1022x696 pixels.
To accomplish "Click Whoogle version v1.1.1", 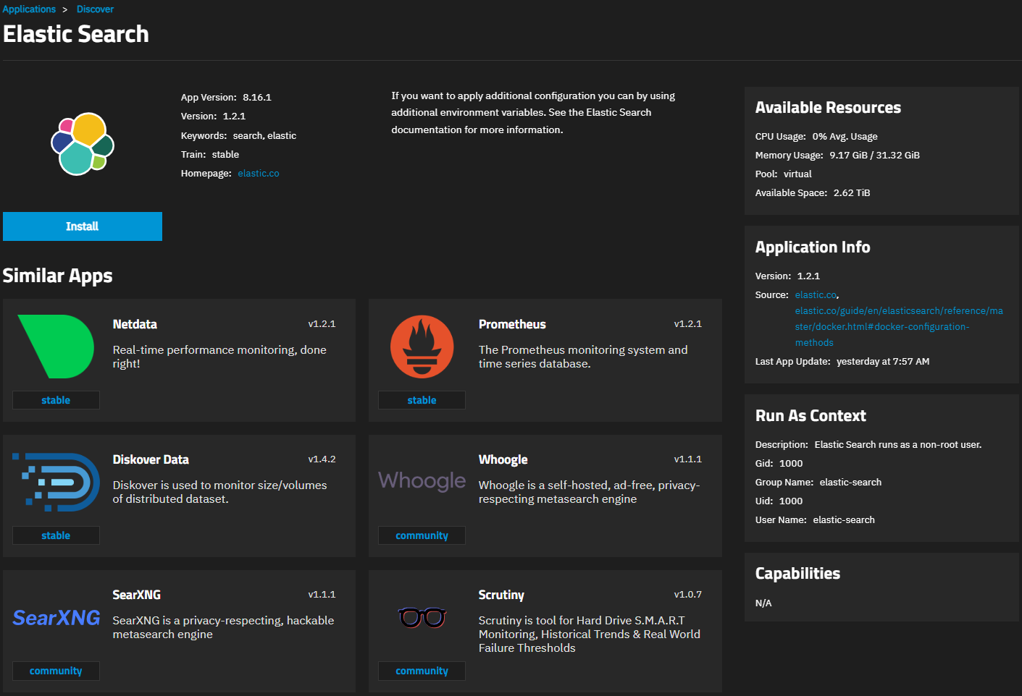I will click(687, 459).
